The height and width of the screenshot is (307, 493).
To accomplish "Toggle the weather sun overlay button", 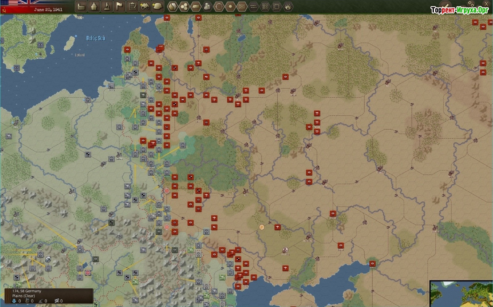I will pyautogui.click(x=230, y=6).
